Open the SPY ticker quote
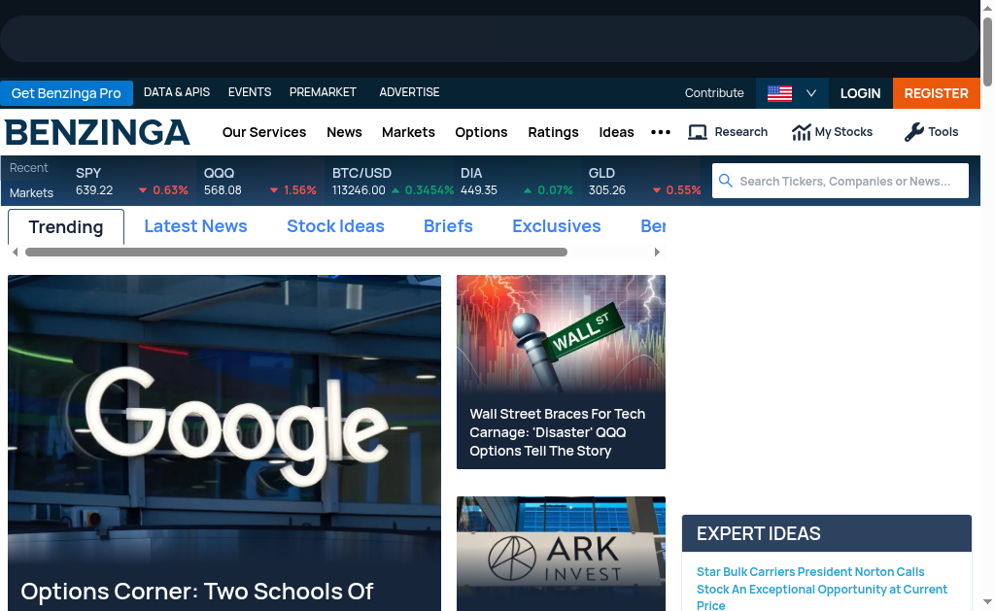 point(131,182)
